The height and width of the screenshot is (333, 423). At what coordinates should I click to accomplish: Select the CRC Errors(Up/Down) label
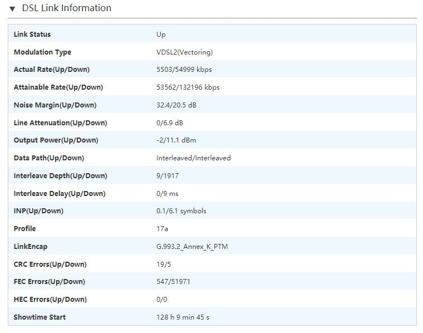(50, 264)
